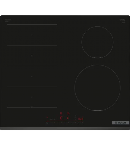Tap the power on/off touch icon
Viewport: 130px width, 146px height.
tap(47, 123)
